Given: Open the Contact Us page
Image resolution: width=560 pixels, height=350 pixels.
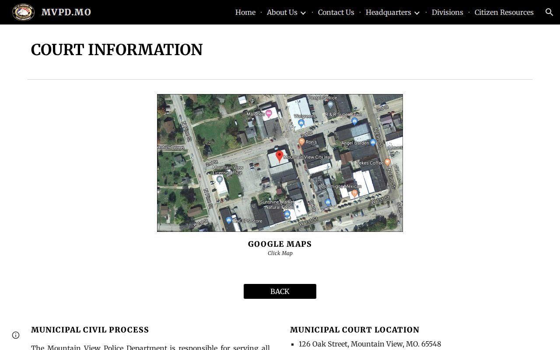Looking at the screenshot, I should pyautogui.click(x=336, y=12).
